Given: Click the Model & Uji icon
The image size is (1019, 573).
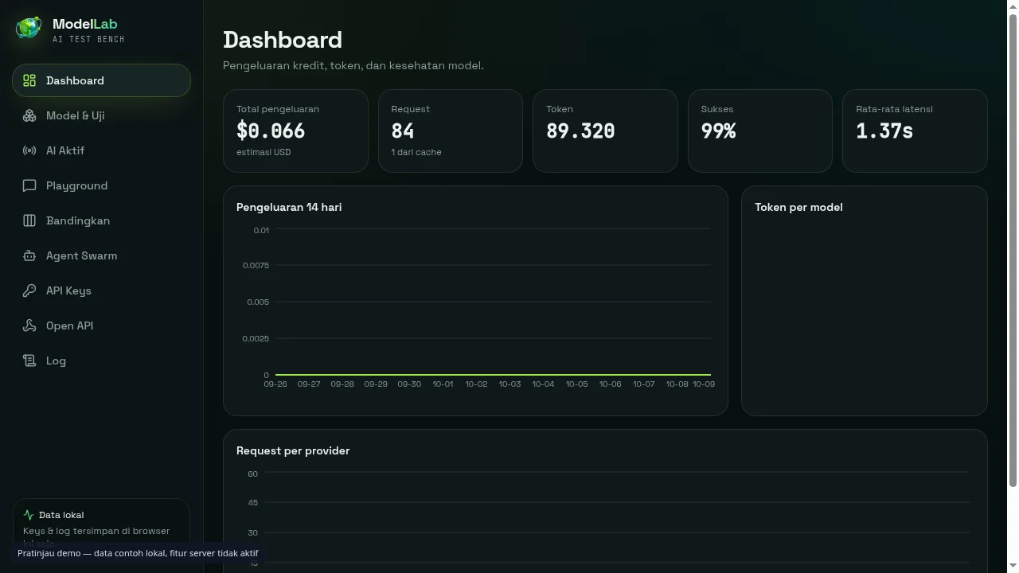Looking at the screenshot, I should (x=29, y=115).
